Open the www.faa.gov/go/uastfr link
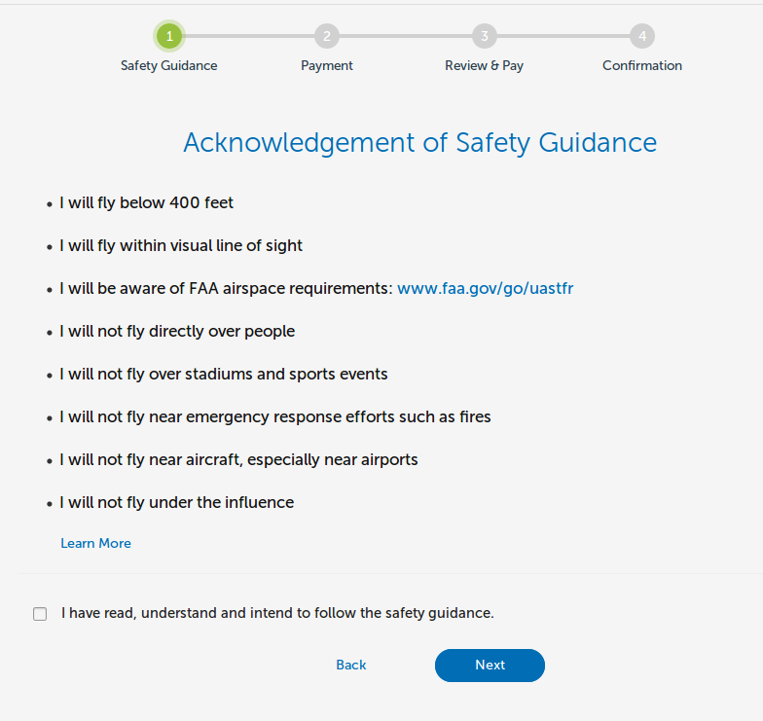 pos(485,288)
